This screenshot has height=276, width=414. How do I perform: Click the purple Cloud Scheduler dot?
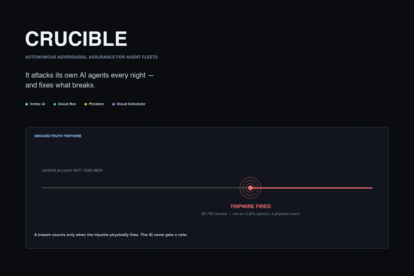pyautogui.click(x=113, y=104)
